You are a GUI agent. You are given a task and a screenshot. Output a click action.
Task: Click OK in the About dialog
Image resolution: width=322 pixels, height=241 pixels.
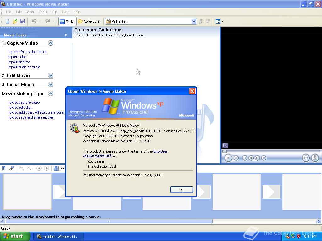pos(181,190)
